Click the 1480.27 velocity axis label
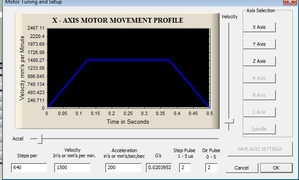Screen dimensions: 299x180 [36, 60]
